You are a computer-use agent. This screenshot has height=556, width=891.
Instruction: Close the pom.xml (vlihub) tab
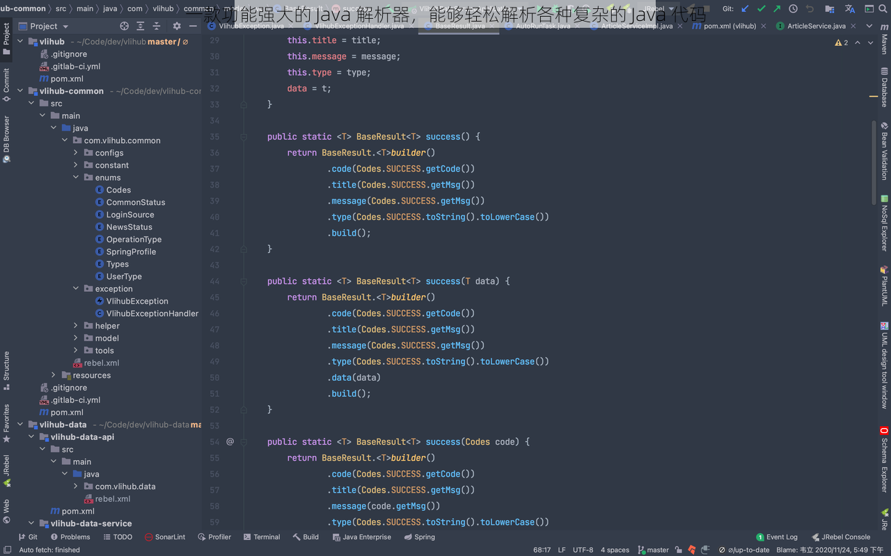coord(764,26)
